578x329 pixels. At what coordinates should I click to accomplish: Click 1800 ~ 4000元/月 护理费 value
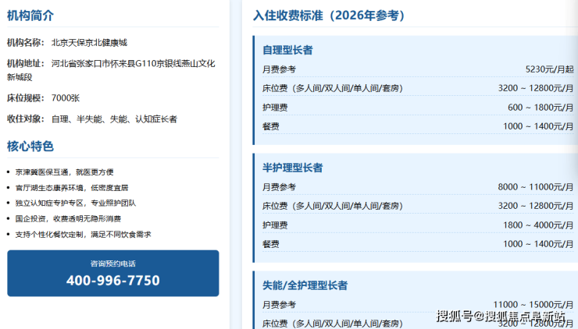539,225
